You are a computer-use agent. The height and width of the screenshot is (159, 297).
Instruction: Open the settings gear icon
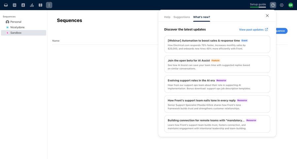(282, 5)
